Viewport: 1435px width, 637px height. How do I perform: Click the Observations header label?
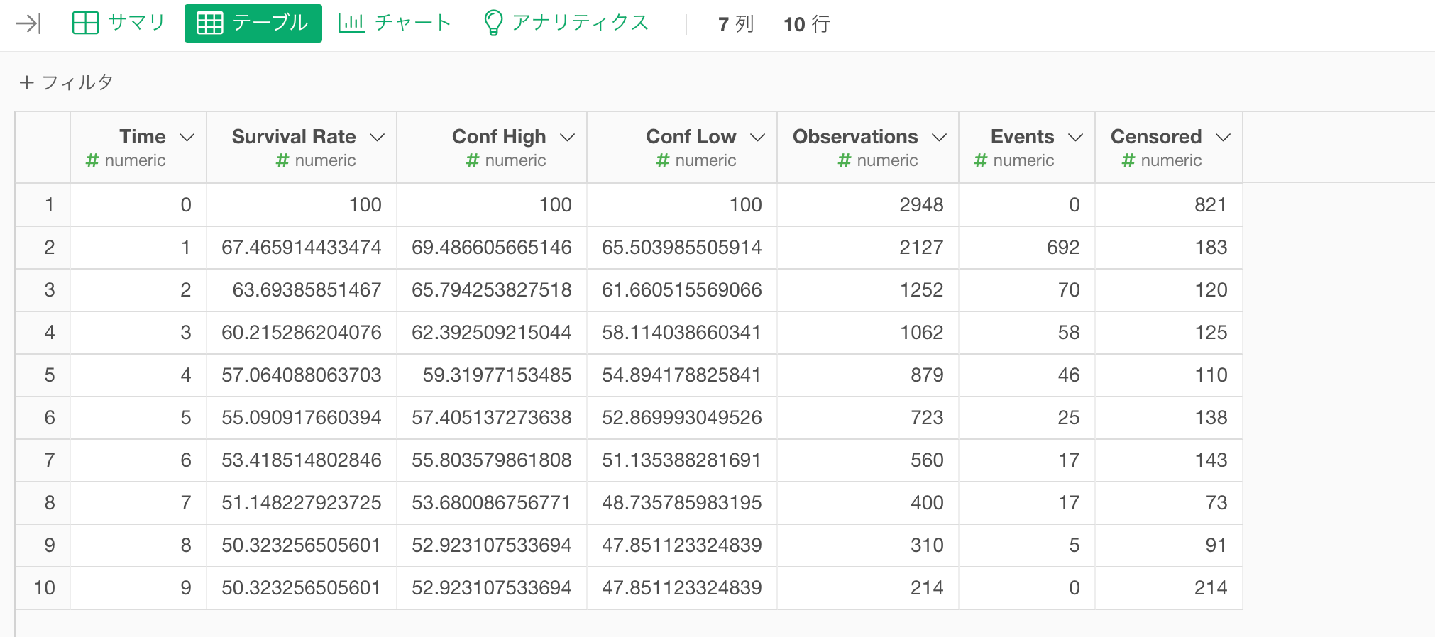coord(855,136)
